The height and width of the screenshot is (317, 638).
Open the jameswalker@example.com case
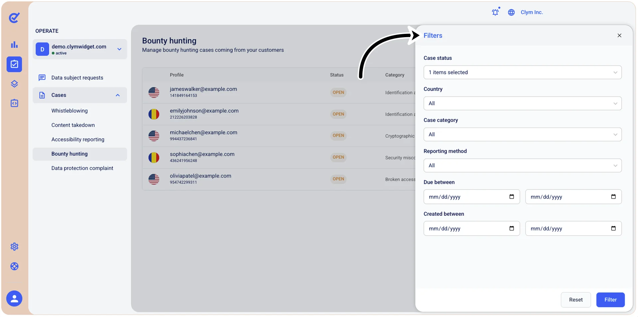[203, 89]
